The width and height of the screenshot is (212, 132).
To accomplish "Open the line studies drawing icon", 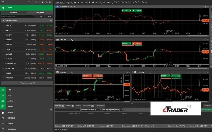I will point(96,2).
